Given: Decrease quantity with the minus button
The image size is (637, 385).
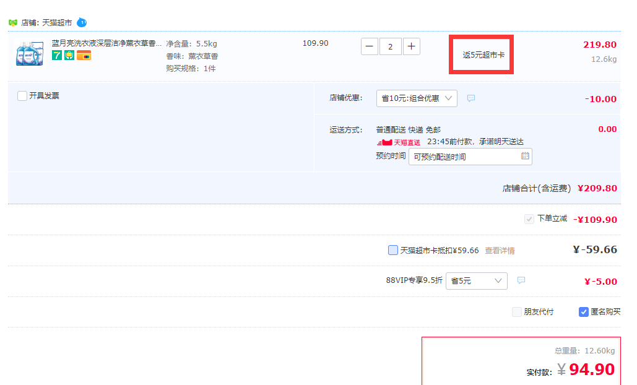Looking at the screenshot, I should (x=370, y=46).
